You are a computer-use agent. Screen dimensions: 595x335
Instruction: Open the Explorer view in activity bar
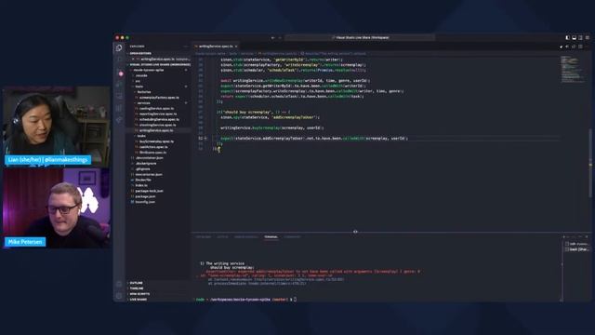(x=119, y=47)
